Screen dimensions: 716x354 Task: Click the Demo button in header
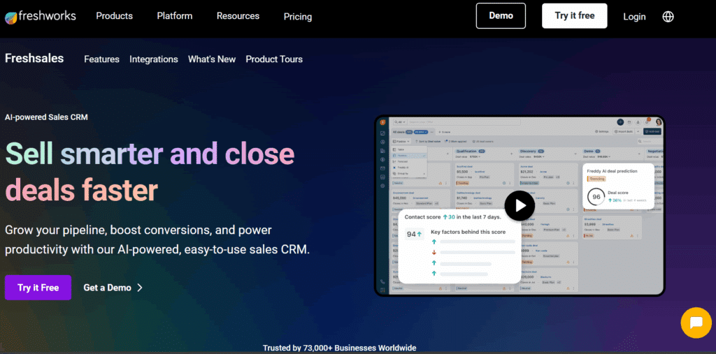[501, 16]
